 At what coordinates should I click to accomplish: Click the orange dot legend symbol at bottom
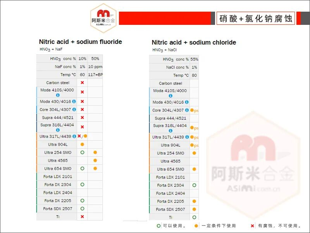196,226
